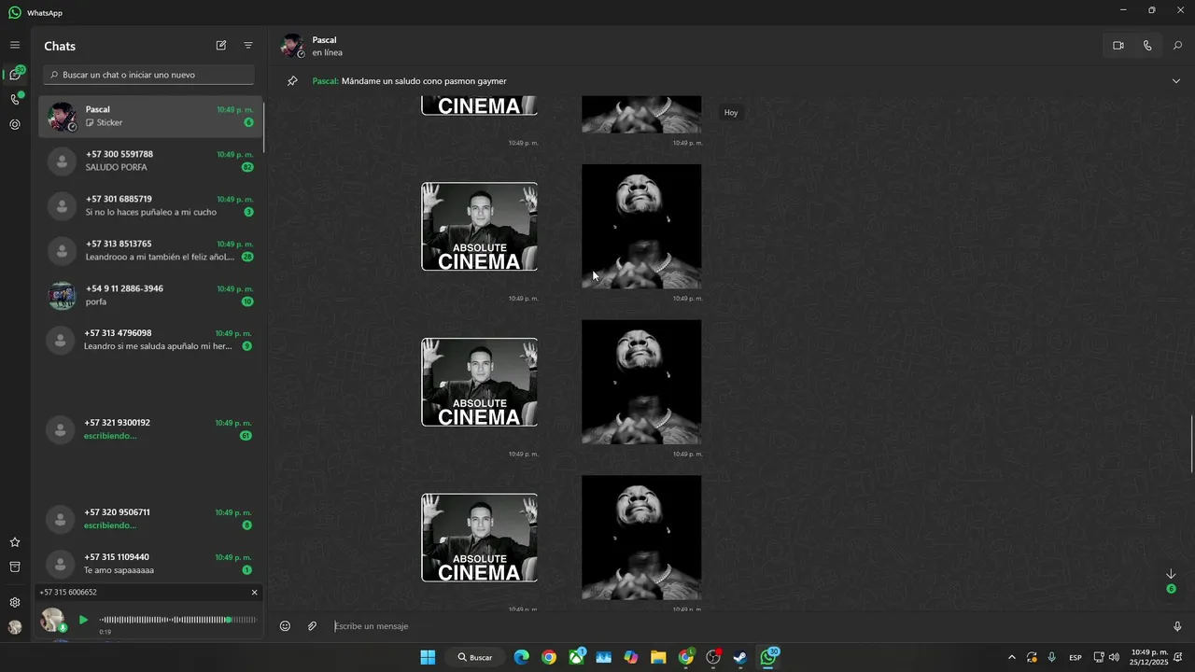Click the 'Escribe un mensaje' input
1195x672 pixels.
[x=747, y=626]
